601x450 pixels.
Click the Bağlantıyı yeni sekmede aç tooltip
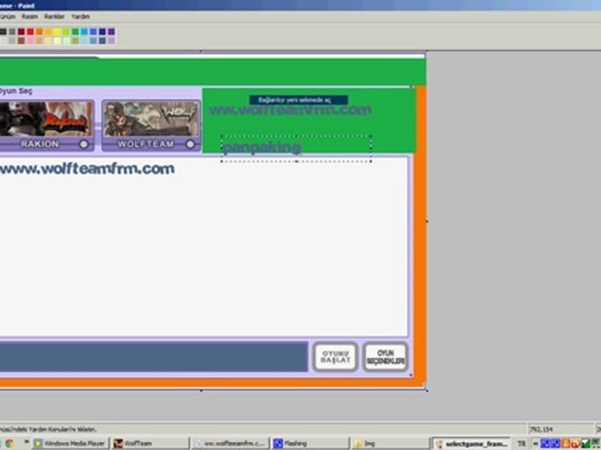click(299, 100)
